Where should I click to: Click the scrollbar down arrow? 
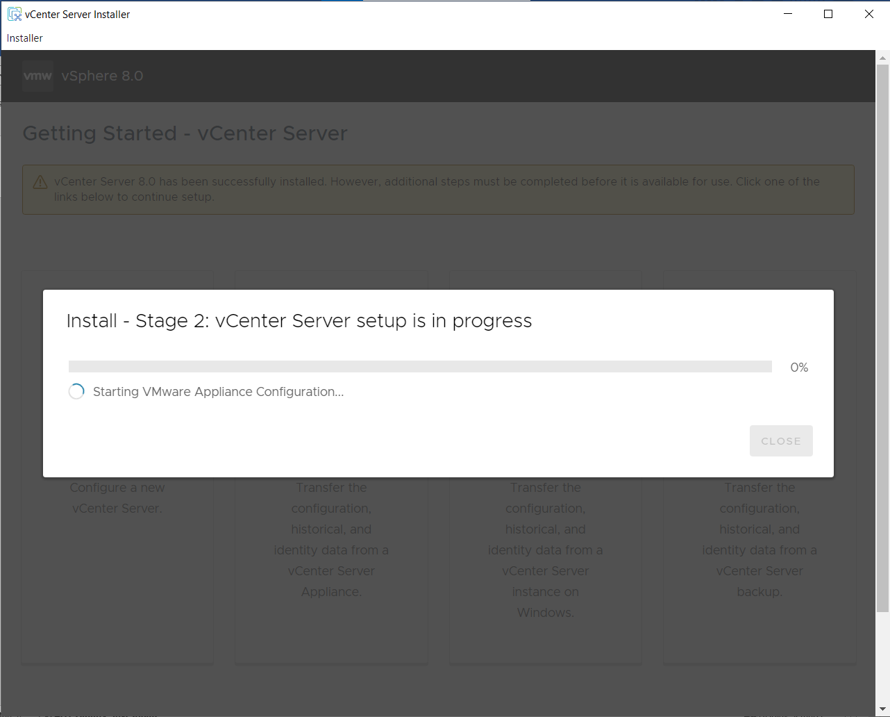tap(882, 709)
